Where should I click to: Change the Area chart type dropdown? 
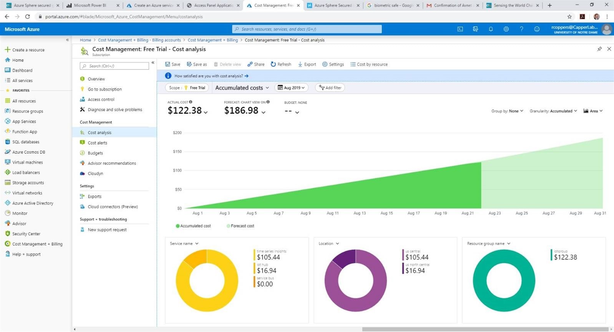[593, 111]
